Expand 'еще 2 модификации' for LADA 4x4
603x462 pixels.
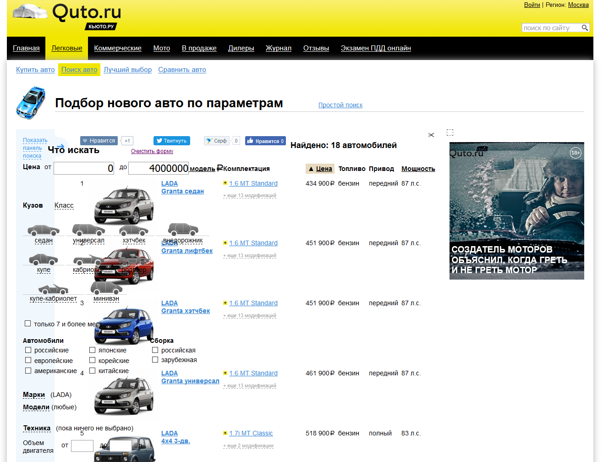pyautogui.click(x=248, y=445)
